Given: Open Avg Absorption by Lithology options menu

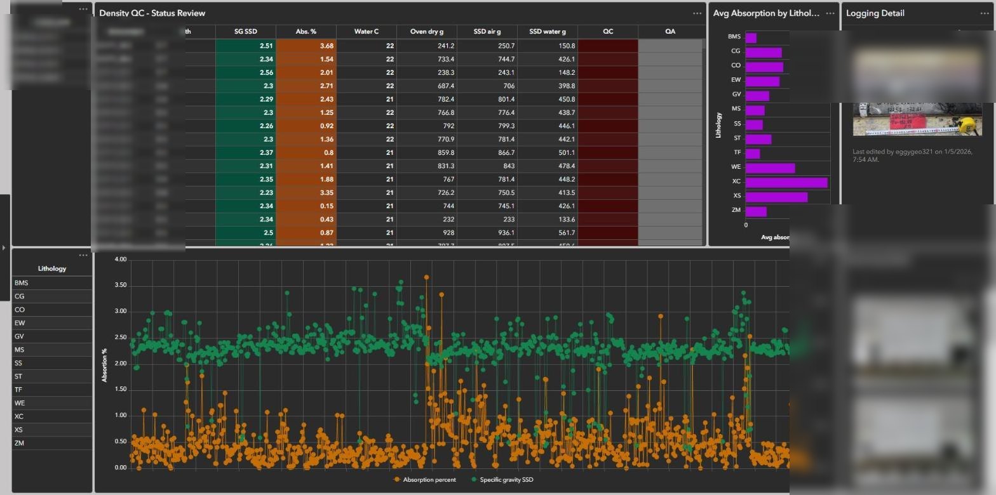Looking at the screenshot, I should (x=830, y=13).
